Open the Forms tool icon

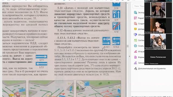[135, 57]
